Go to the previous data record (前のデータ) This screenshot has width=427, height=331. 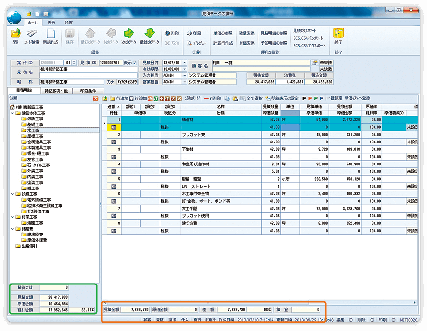(110, 36)
